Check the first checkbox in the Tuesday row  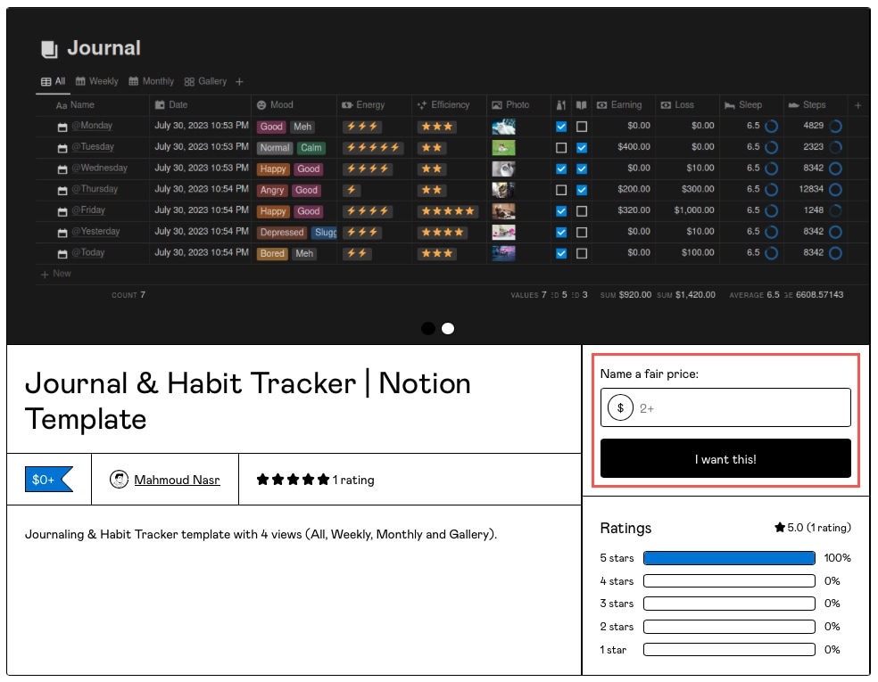pyautogui.click(x=561, y=148)
